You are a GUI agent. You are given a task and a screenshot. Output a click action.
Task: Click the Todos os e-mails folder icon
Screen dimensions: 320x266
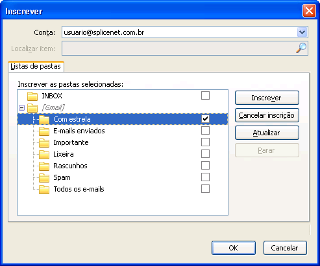click(x=44, y=190)
